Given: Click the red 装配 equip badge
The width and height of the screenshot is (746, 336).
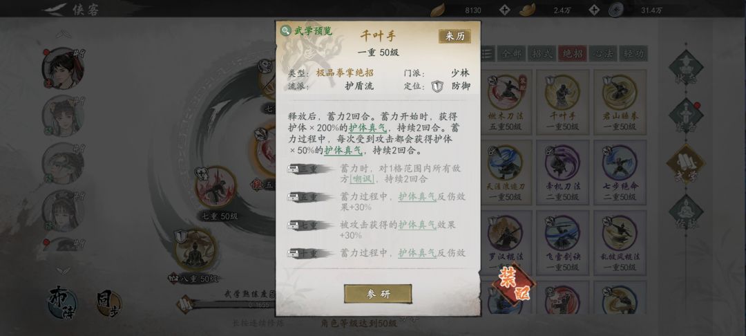Looking at the screenshot, I should point(514,285).
